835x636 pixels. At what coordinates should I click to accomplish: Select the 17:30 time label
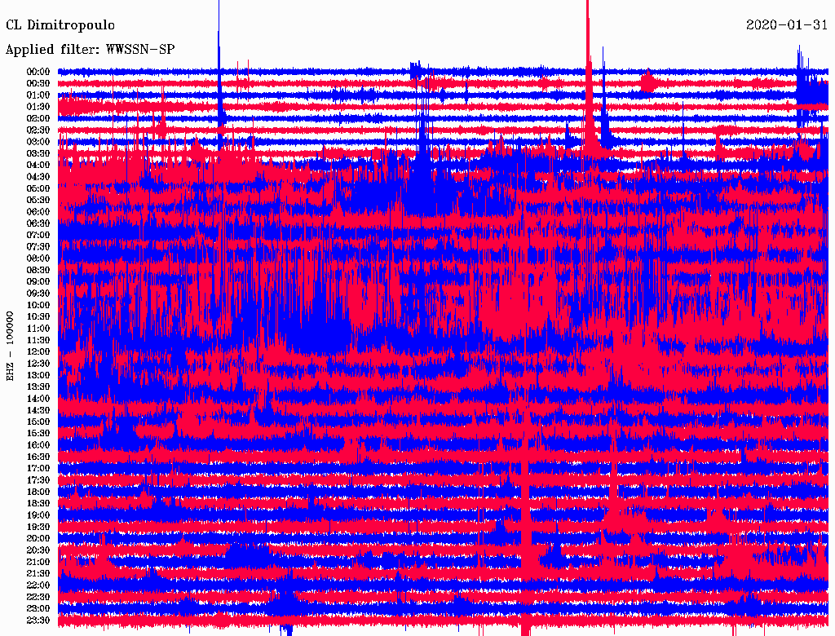38,480
